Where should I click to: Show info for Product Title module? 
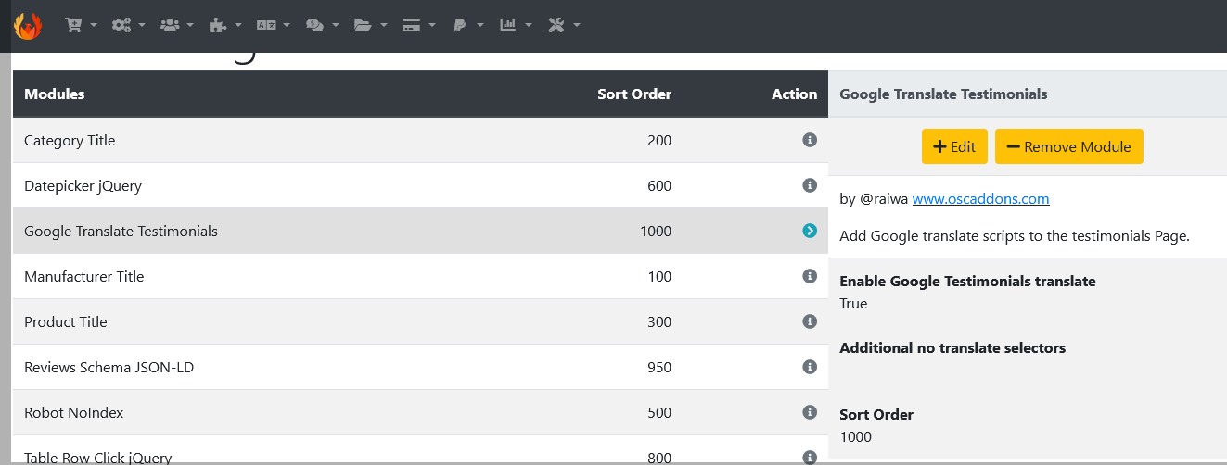click(x=810, y=321)
